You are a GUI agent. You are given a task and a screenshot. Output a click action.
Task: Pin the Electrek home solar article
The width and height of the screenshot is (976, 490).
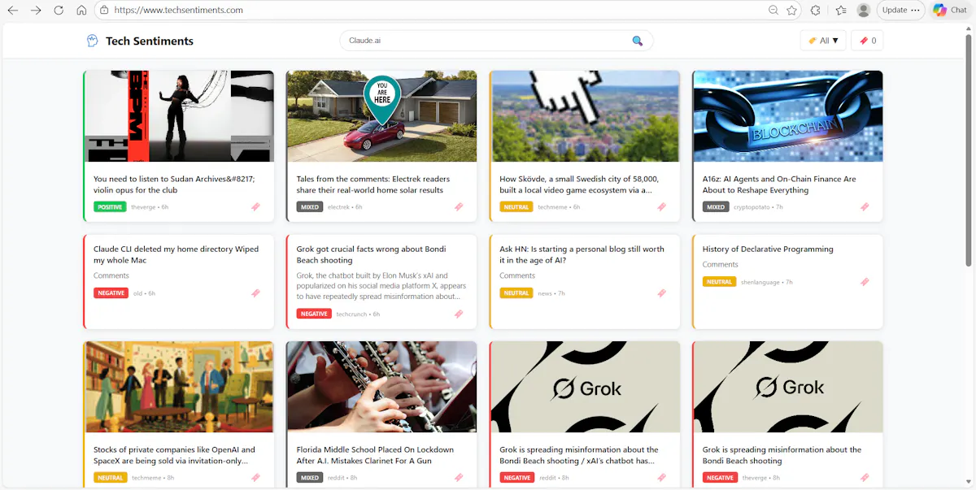[x=459, y=207]
